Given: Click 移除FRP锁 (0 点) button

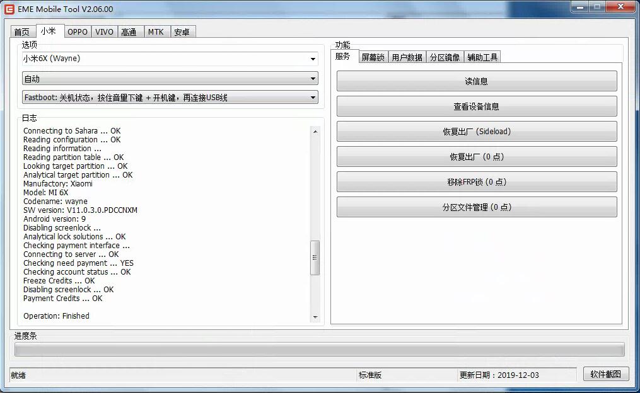Looking at the screenshot, I should (477, 182).
